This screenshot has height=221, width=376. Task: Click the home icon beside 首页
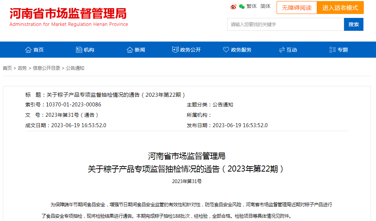coord(28,50)
